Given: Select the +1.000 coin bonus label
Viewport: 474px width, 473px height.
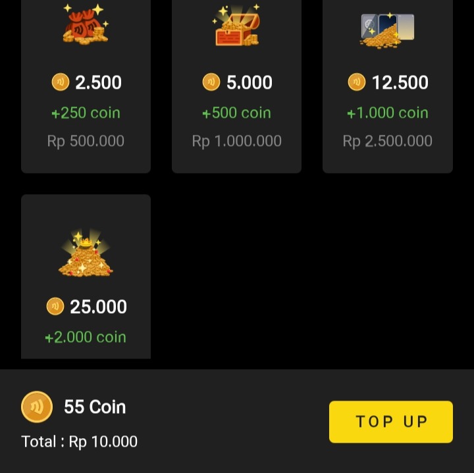Looking at the screenshot, I should tap(388, 112).
